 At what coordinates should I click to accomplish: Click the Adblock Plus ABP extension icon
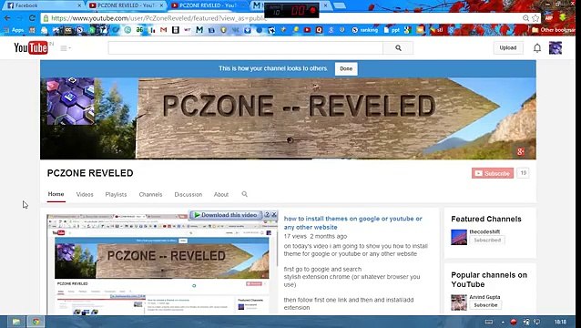(x=549, y=18)
